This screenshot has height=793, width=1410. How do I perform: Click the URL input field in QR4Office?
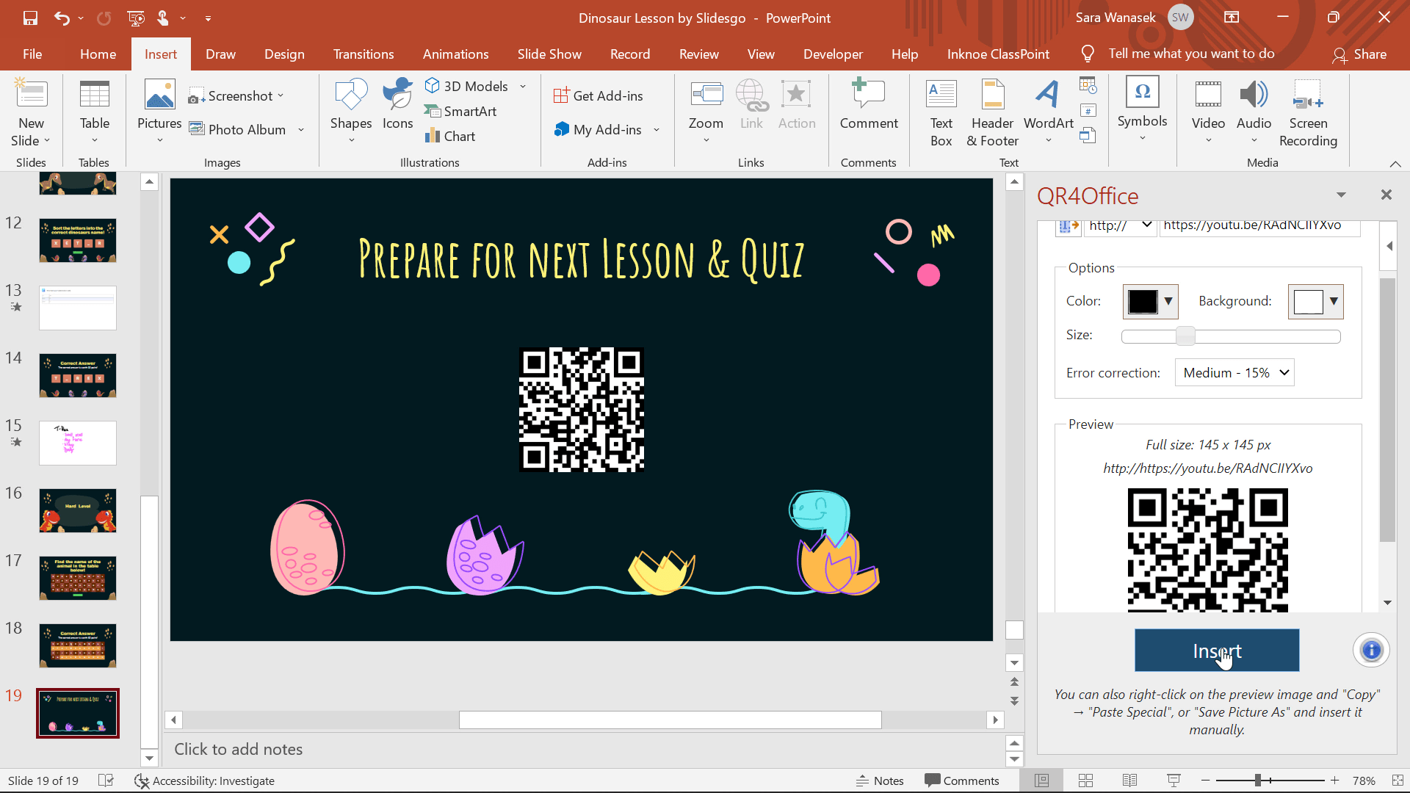click(1257, 225)
